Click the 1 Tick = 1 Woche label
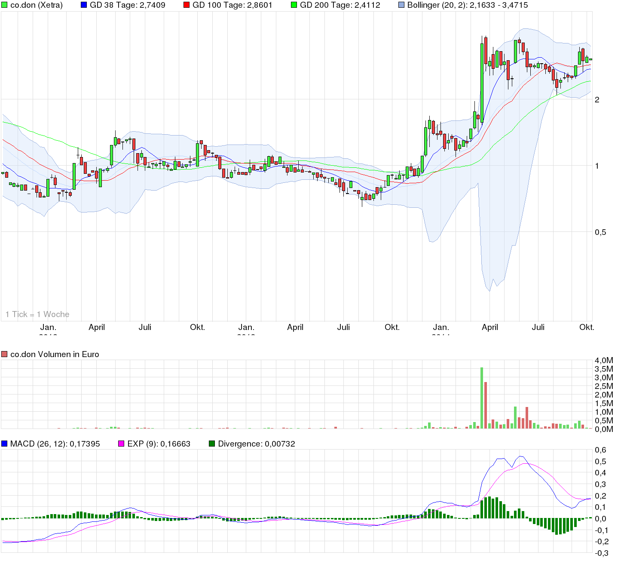This screenshot has height=561, width=624. pos(37,314)
